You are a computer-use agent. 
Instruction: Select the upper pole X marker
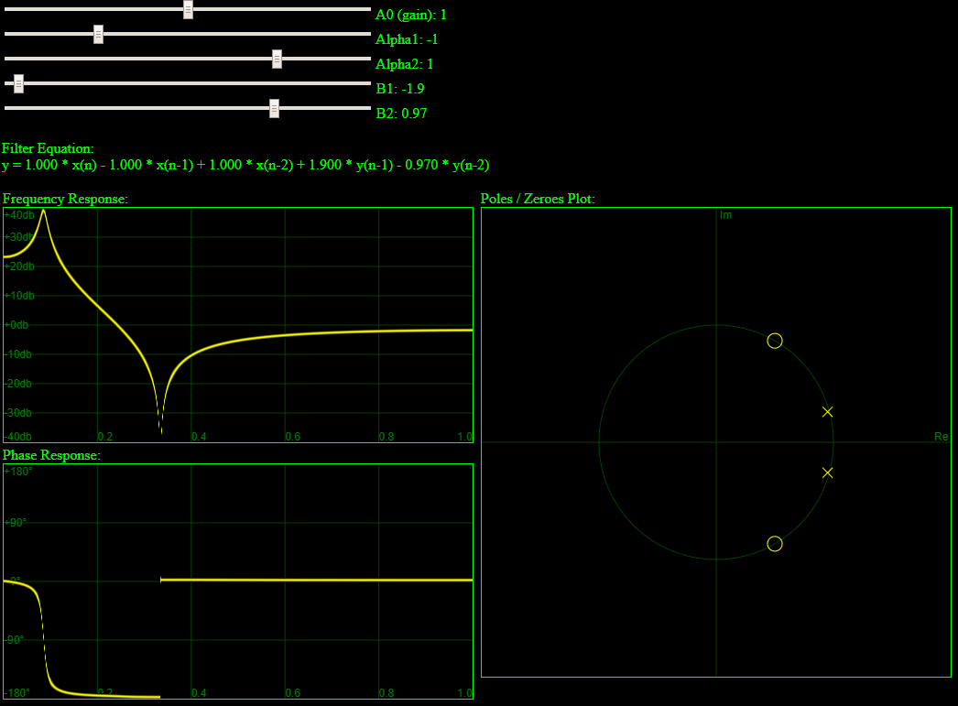(828, 412)
